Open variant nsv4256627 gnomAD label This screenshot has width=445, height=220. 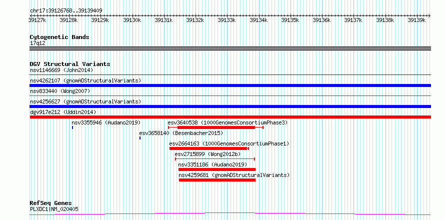(x=85, y=101)
